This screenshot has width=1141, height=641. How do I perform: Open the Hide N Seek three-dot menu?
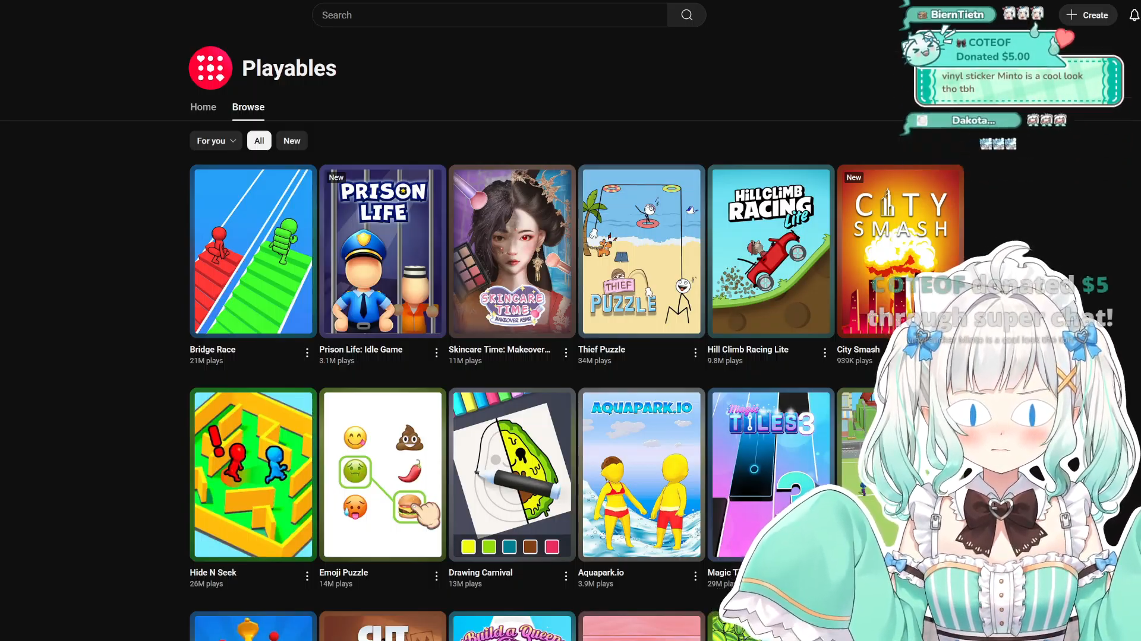(307, 576)
